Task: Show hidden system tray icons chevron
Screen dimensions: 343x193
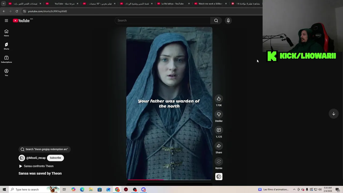Action: click(294, 190)
